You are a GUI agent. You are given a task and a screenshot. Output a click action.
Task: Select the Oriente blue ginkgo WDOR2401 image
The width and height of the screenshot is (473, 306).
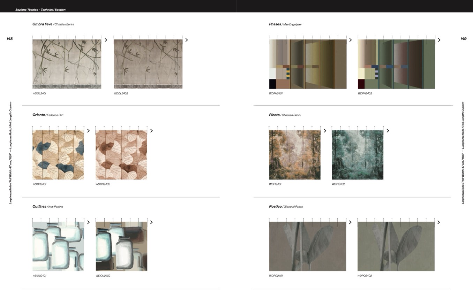point(58,155)
